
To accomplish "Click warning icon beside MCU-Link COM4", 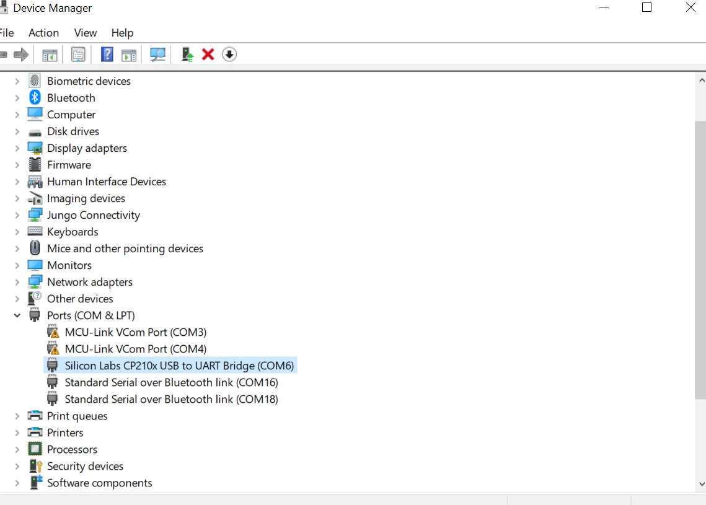I will [53, 349].
